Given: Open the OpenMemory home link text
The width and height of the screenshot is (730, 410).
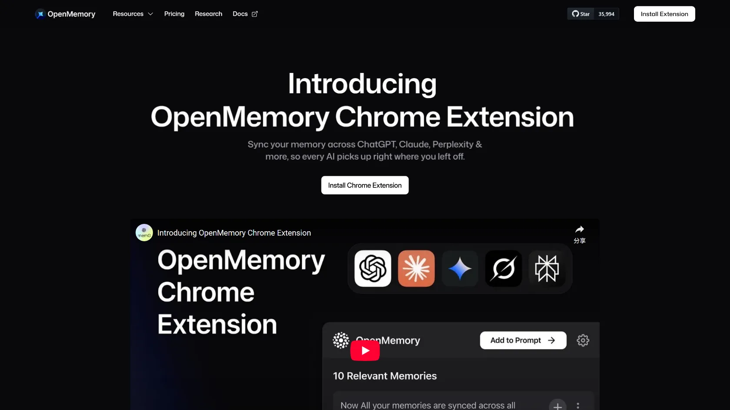Looking at the screenshot, I should click(71, 14).
